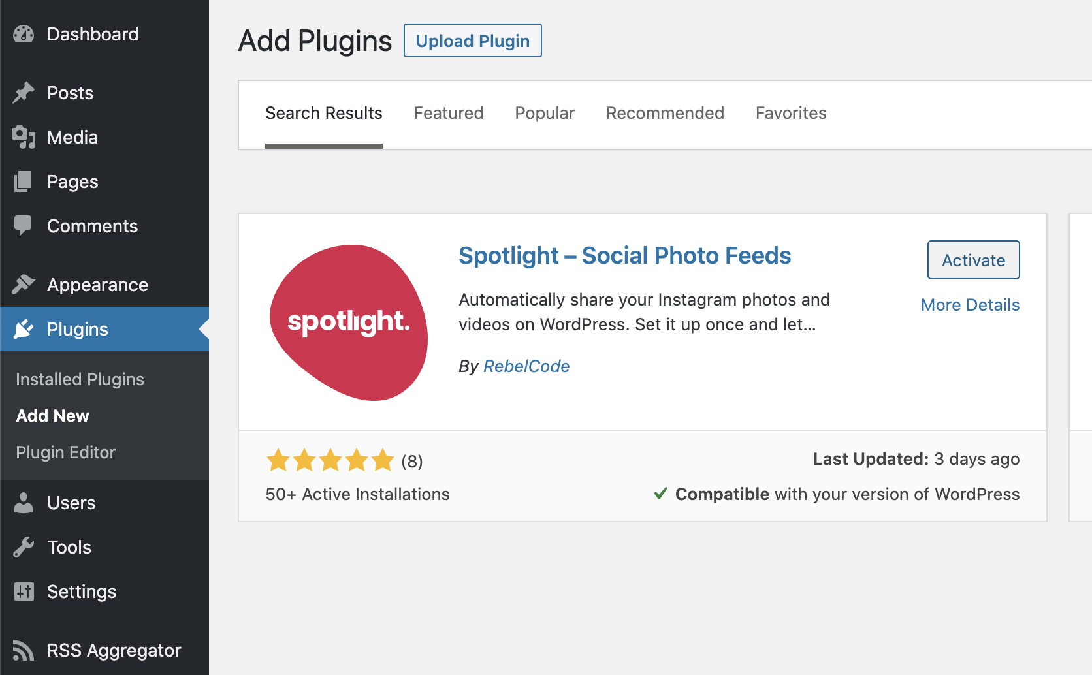This screenshot has height=675, width=1092.
Task: Click the Tools wrench icon
Action: [x=24, y=547]
